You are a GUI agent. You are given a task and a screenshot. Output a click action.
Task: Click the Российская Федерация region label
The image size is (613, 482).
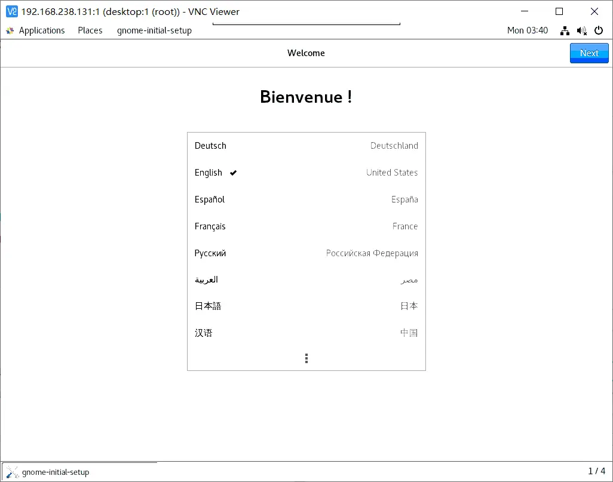pyautogui.click(x=372, y=253)
